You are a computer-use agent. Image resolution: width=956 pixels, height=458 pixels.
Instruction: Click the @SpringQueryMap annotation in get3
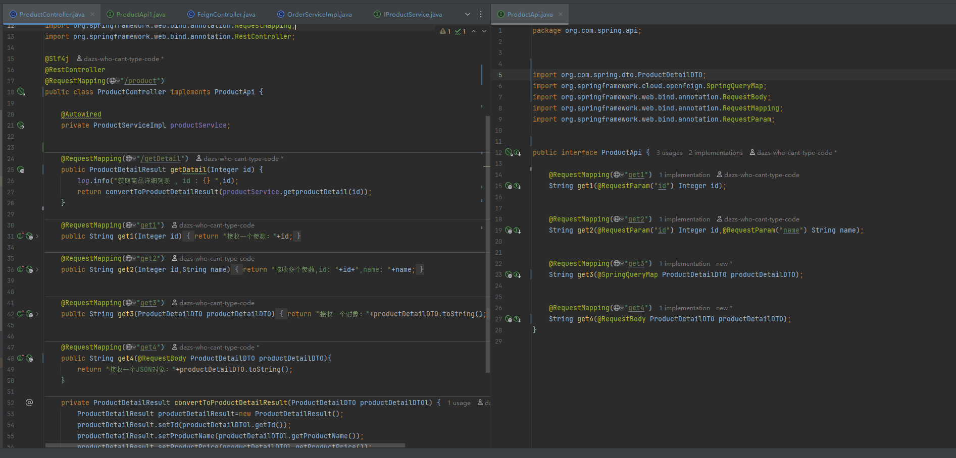click(628, 274)
